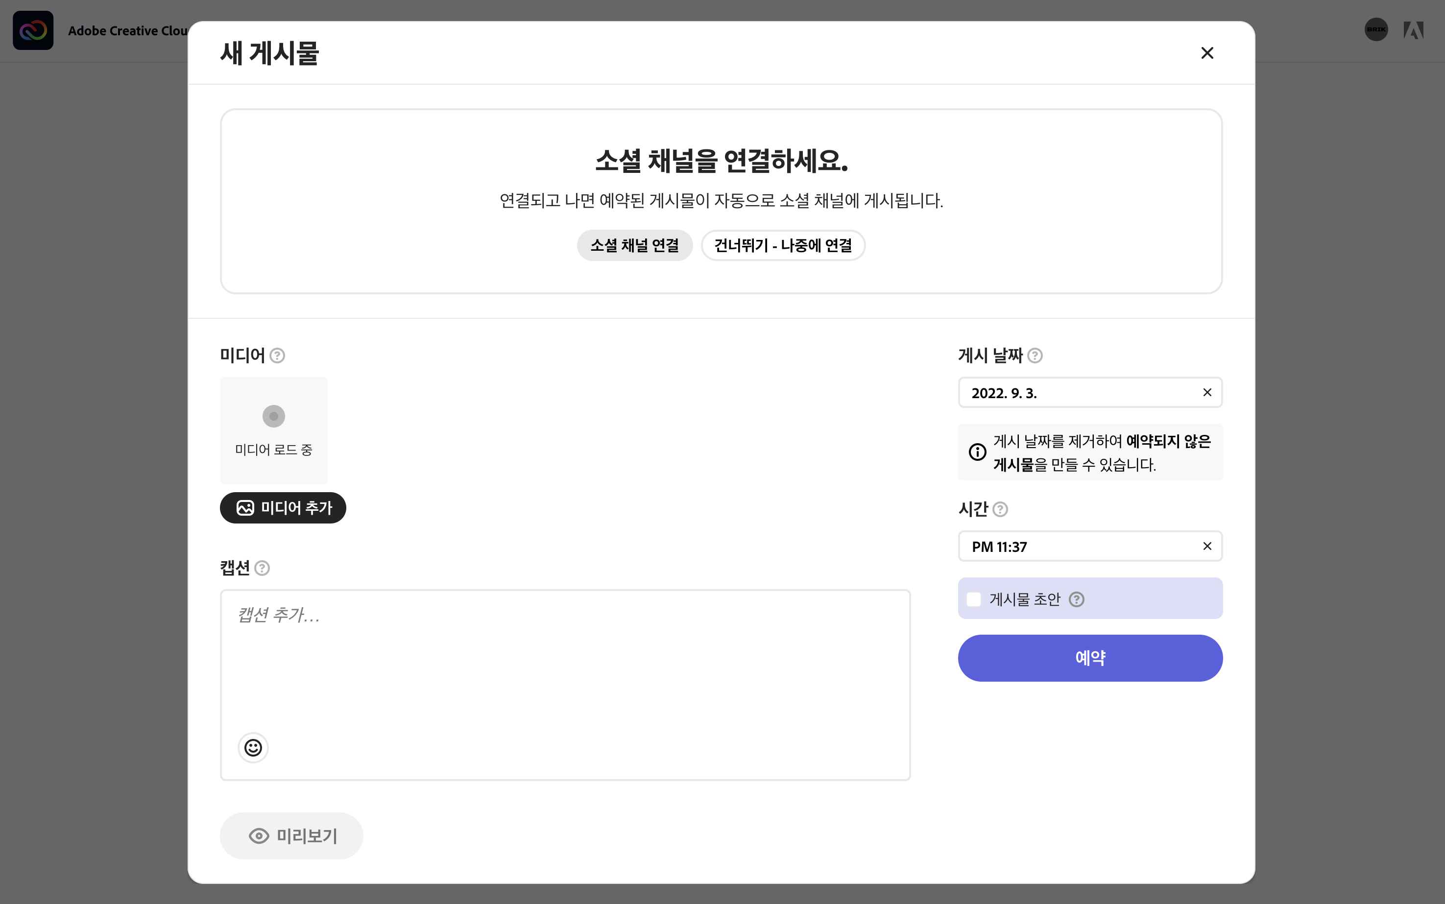Click the 미디어 추가 button

(x=283, y=508)
